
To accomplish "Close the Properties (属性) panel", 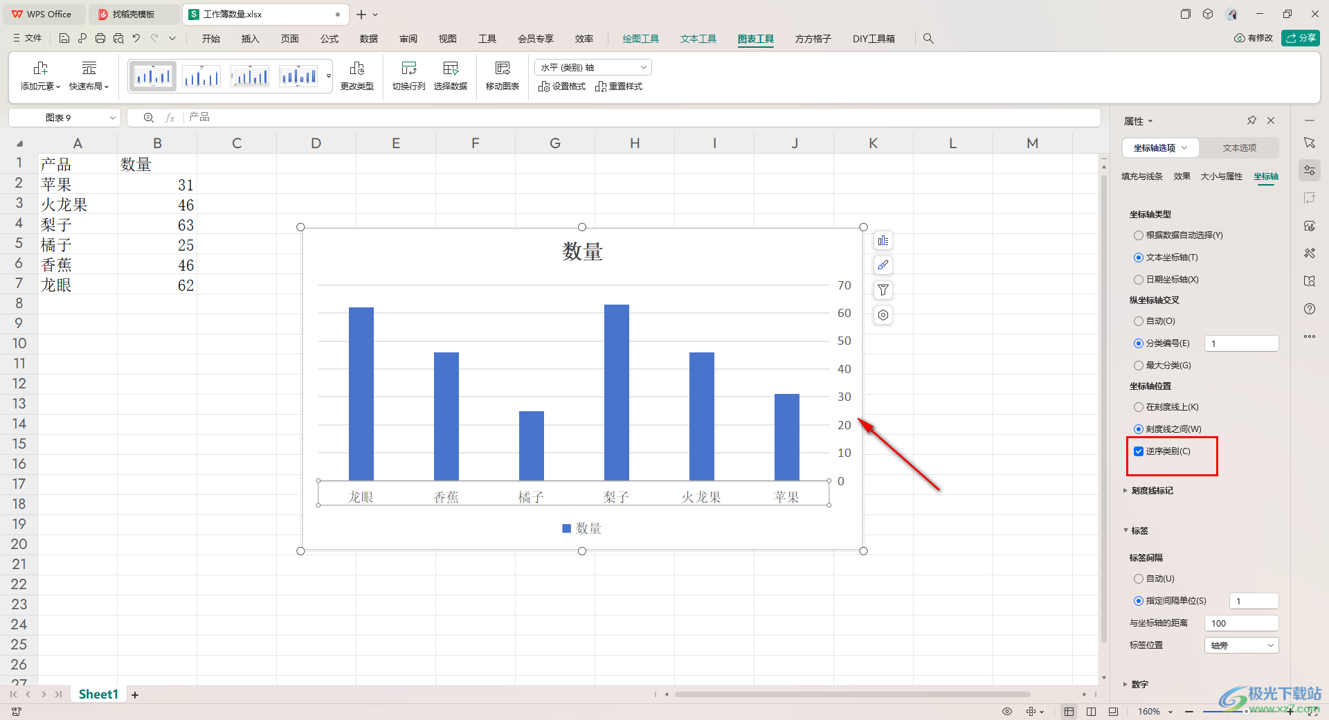I will [x=1271, y=120].
